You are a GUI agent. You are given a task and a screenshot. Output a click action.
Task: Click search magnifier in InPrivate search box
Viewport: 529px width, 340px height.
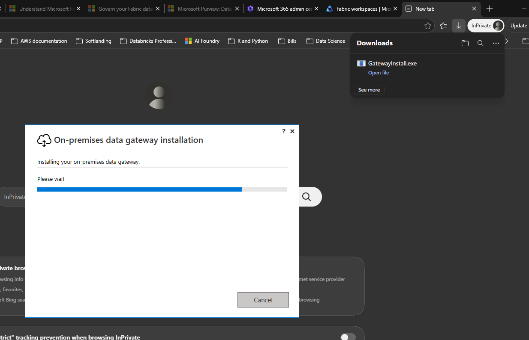click(307, 197)
